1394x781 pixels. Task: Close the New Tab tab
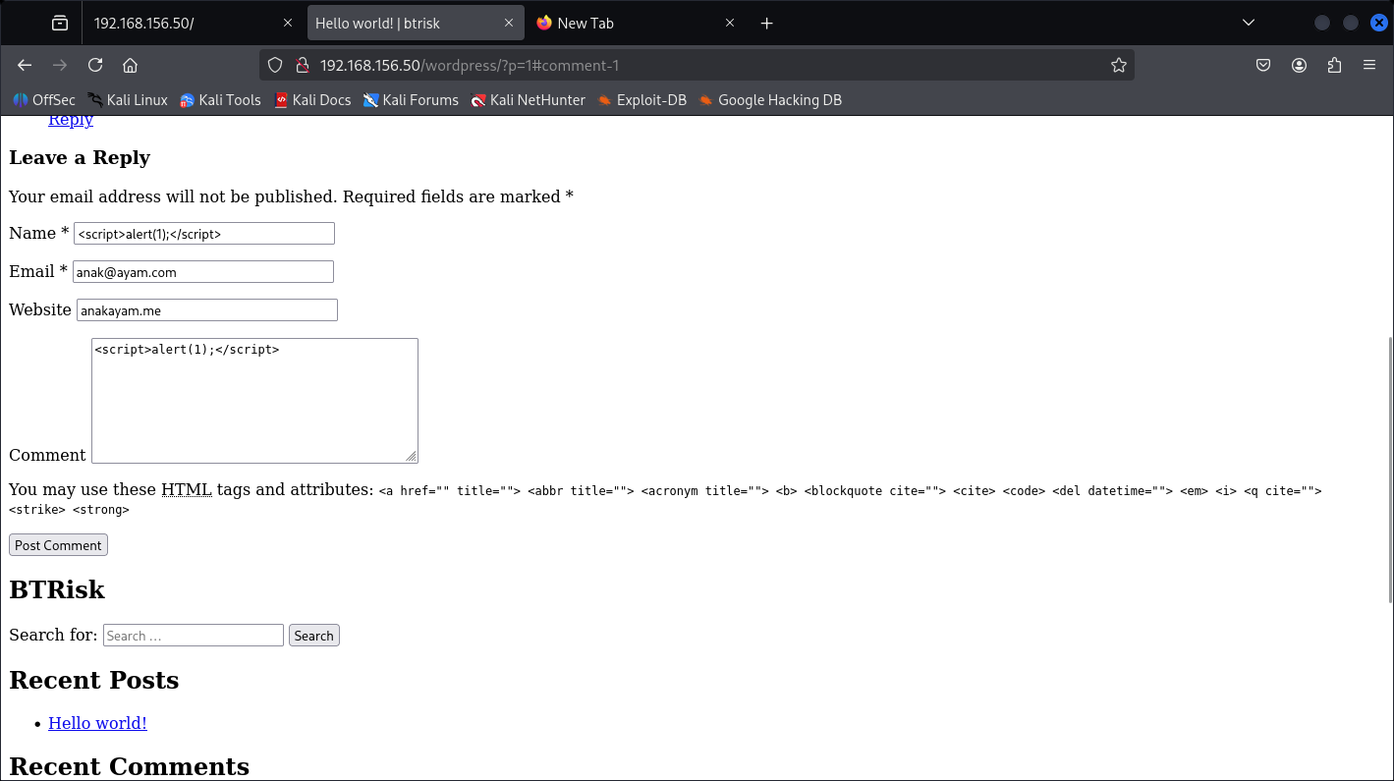click(730, 23)
